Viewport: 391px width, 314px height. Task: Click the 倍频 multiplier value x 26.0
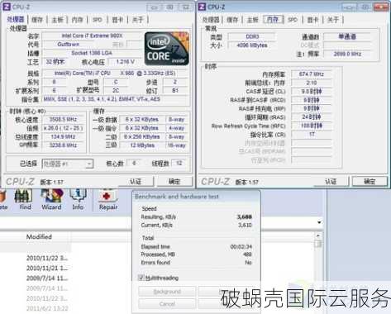pos(63,128)
